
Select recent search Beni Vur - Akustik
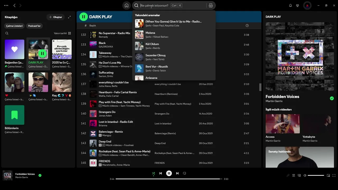[x=174, y=68]
